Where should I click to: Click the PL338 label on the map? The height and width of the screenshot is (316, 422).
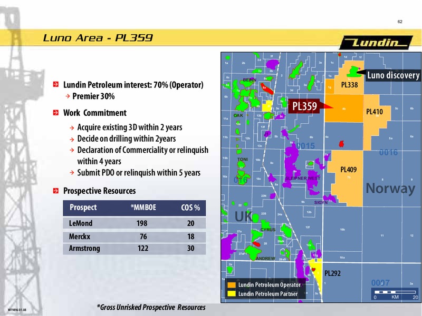click(x=349, y=85)
